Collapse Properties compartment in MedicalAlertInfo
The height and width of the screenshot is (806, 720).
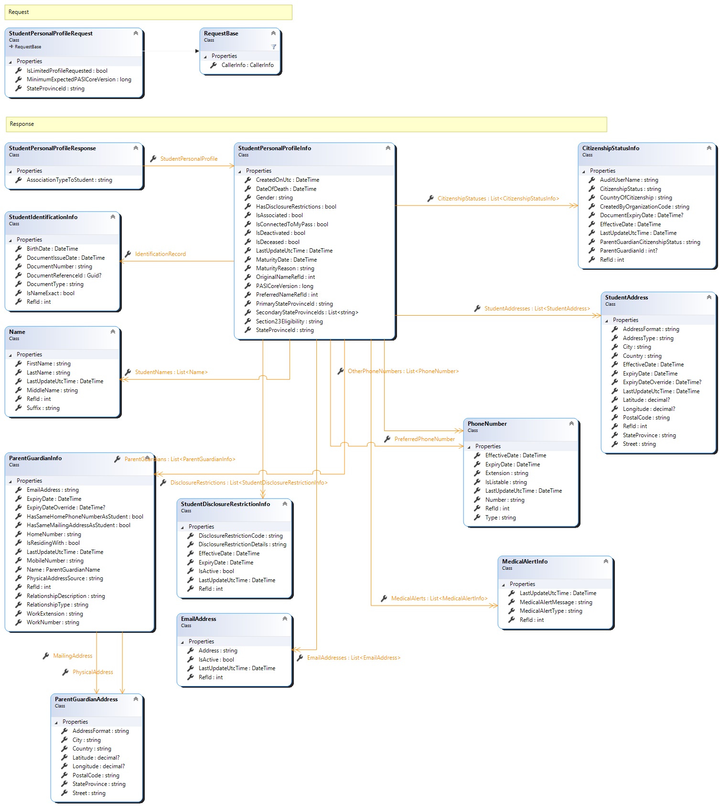coord(504,585)
